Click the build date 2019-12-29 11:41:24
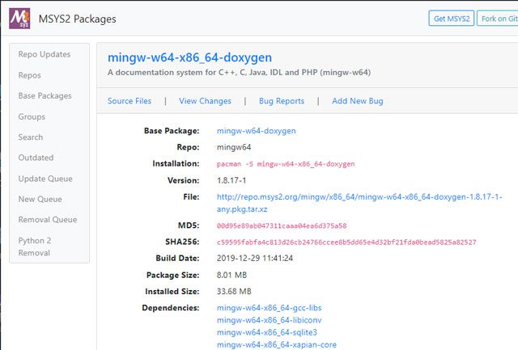Screen dimensions: 518x350 [x=255, y=258]
